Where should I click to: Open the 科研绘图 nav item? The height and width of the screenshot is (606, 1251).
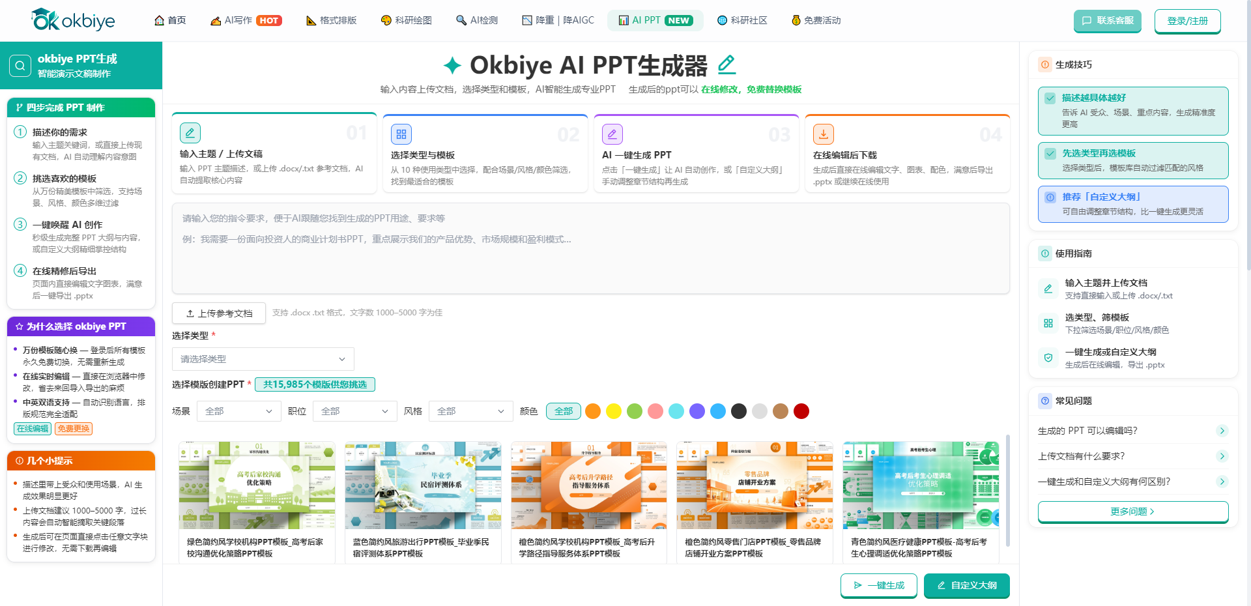[407, 20]
